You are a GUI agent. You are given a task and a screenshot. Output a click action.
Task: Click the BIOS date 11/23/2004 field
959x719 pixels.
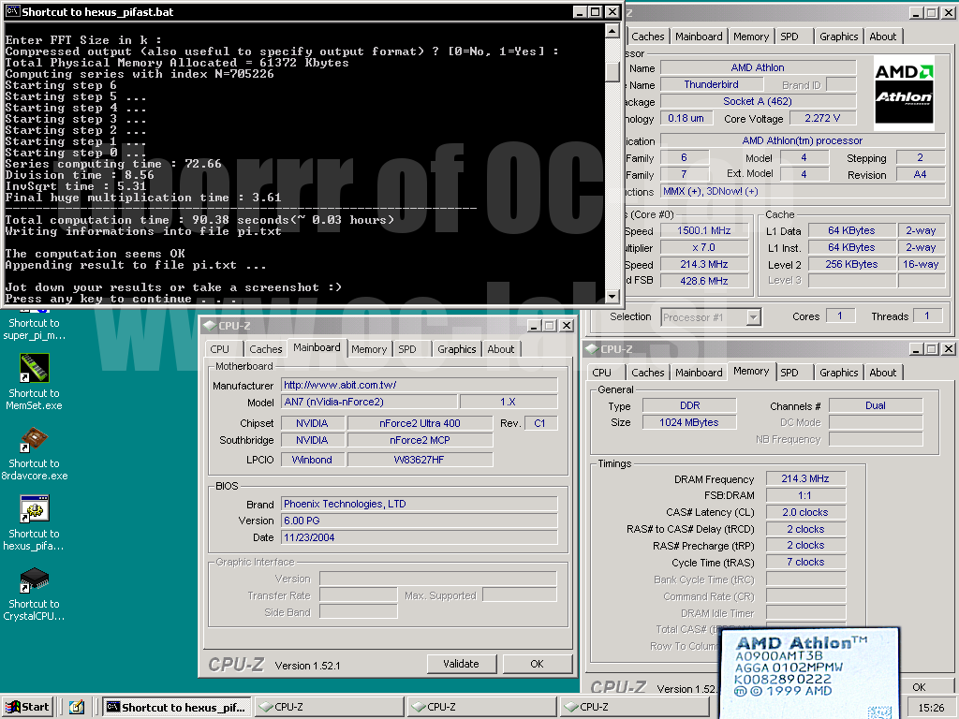click(419, 537)
